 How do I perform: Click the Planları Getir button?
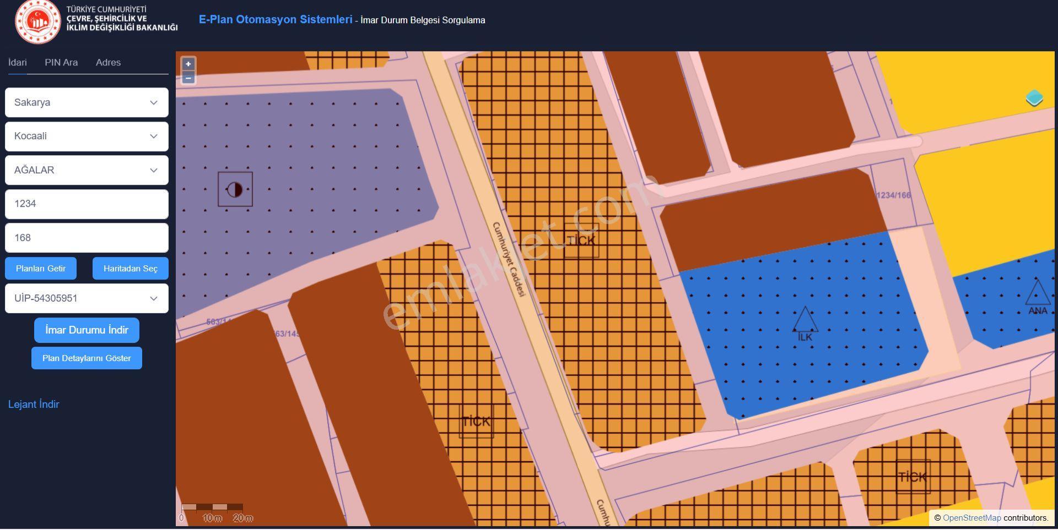click(41, 269)
